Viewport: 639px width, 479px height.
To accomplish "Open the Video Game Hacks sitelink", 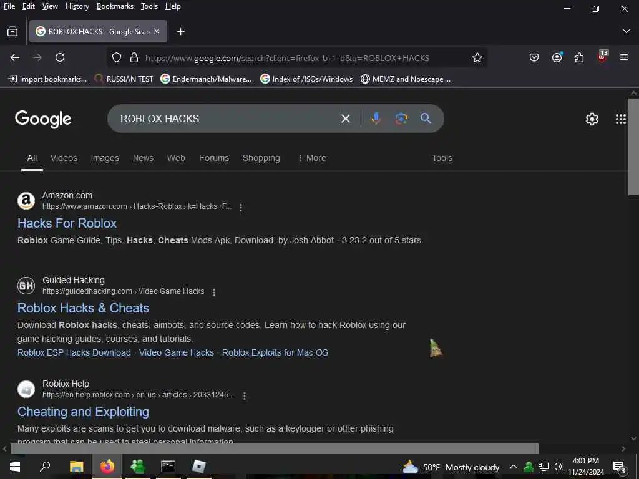I will (x=177, y=353).
